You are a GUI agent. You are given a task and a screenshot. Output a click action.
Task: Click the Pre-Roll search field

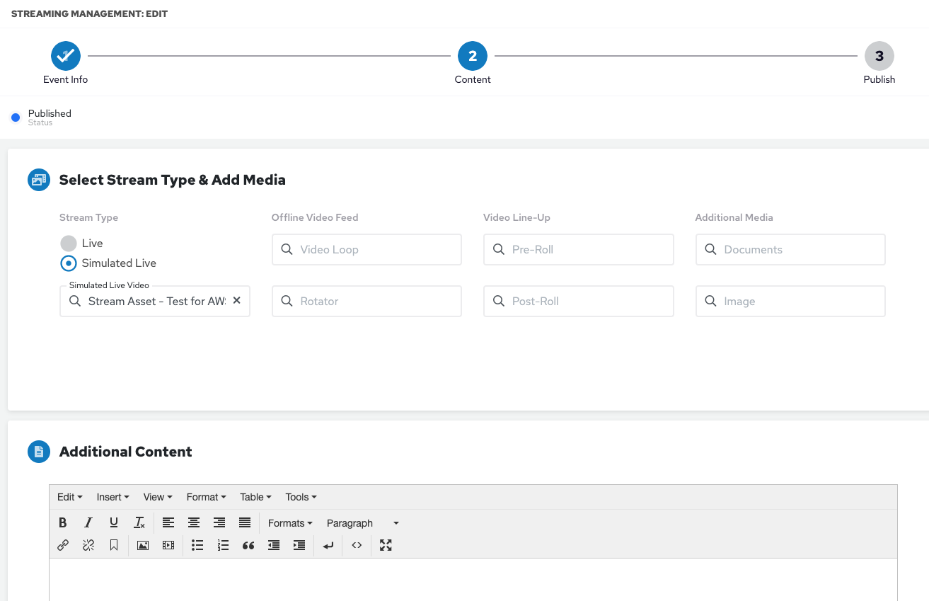pos(578,250)
